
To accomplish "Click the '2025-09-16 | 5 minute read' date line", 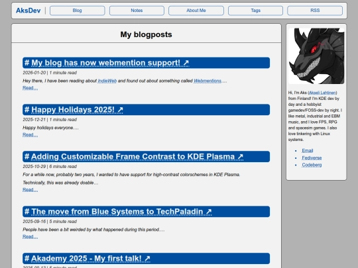I will [x=50, y=222].
